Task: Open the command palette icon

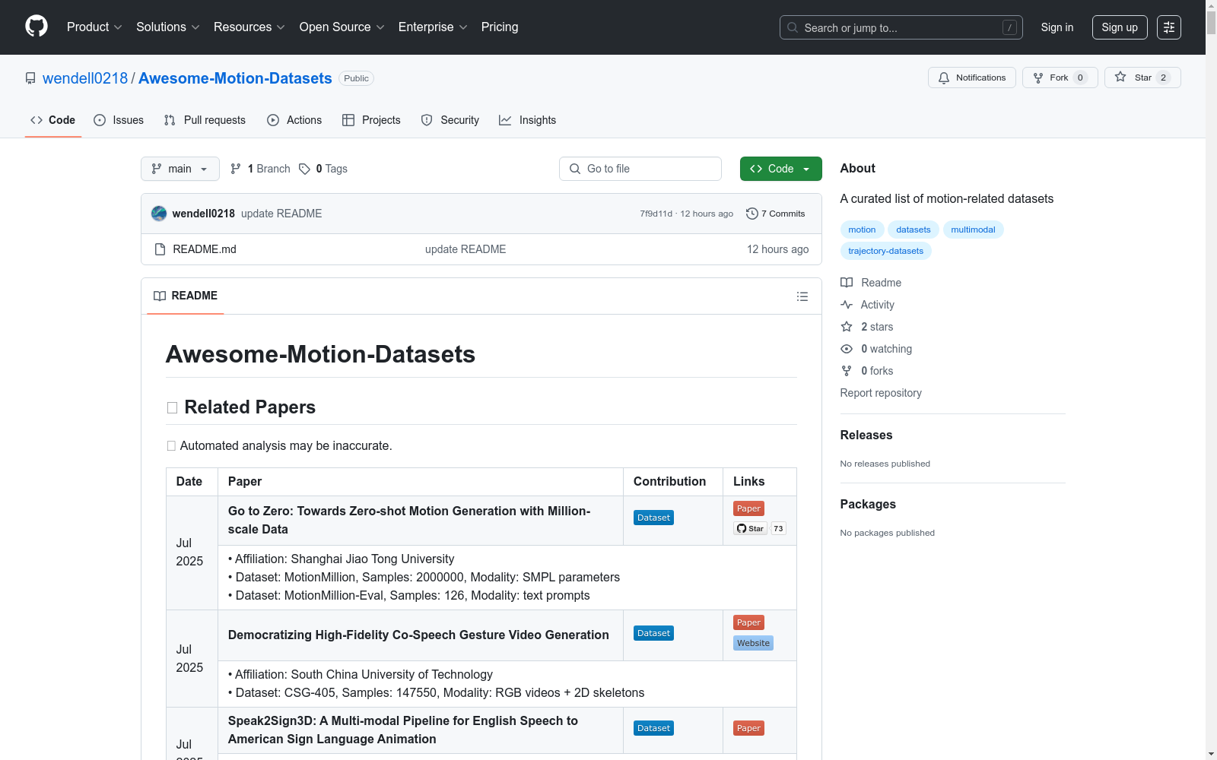Action: [1169, 27]
